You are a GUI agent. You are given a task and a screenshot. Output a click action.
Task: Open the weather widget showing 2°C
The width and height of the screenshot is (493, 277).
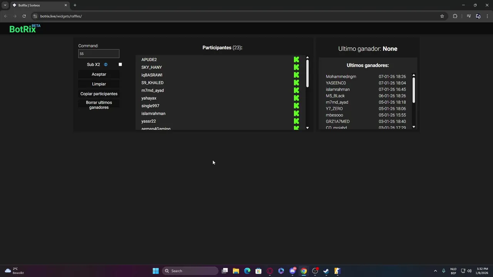[x=14, y=271]
